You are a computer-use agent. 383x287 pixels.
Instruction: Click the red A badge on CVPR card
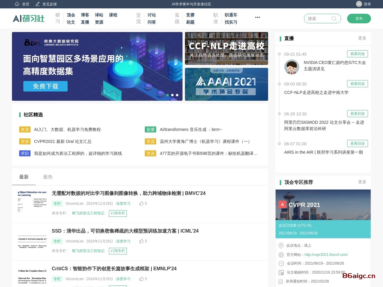(x=282, y=204)
